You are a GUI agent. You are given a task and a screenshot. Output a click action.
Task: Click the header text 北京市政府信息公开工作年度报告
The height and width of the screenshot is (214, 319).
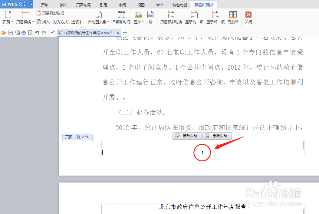tap(203, 207)
